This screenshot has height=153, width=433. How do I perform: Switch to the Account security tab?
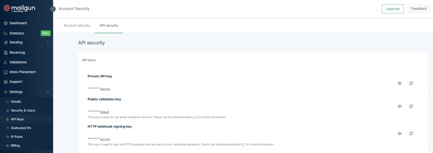pyautogui.click(x=77, y=25)
